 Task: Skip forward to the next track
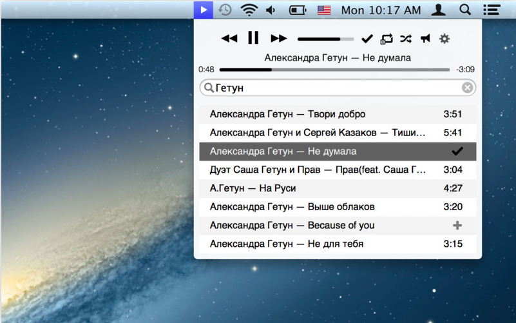click(278, 39)
